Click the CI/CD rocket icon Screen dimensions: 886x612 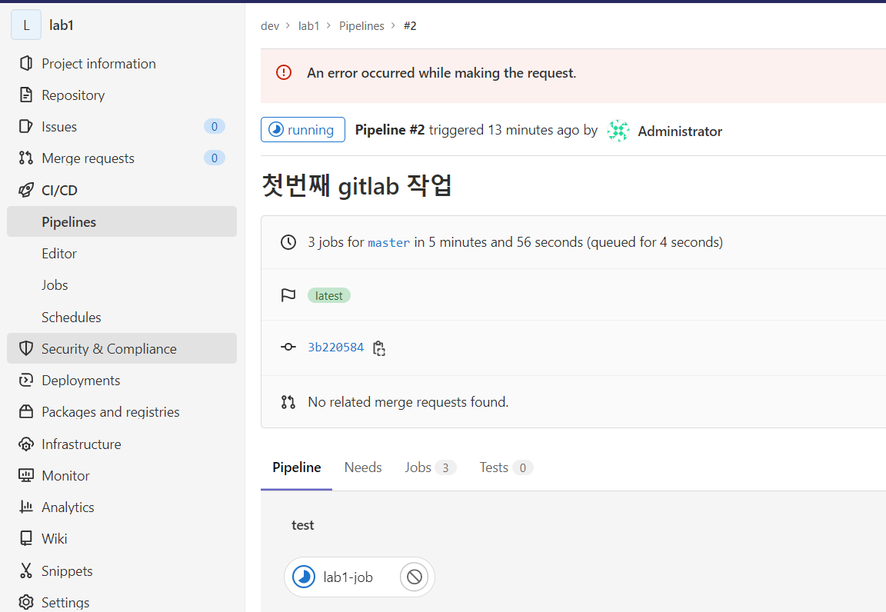tap(26, 190)
